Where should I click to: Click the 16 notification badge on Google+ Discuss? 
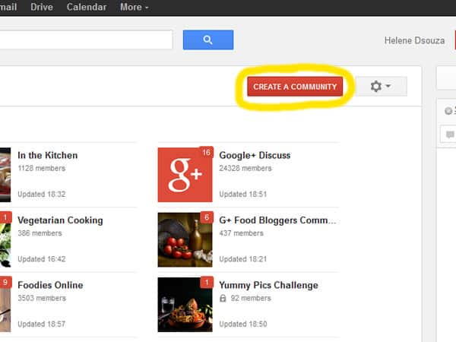tap(207, 153)
